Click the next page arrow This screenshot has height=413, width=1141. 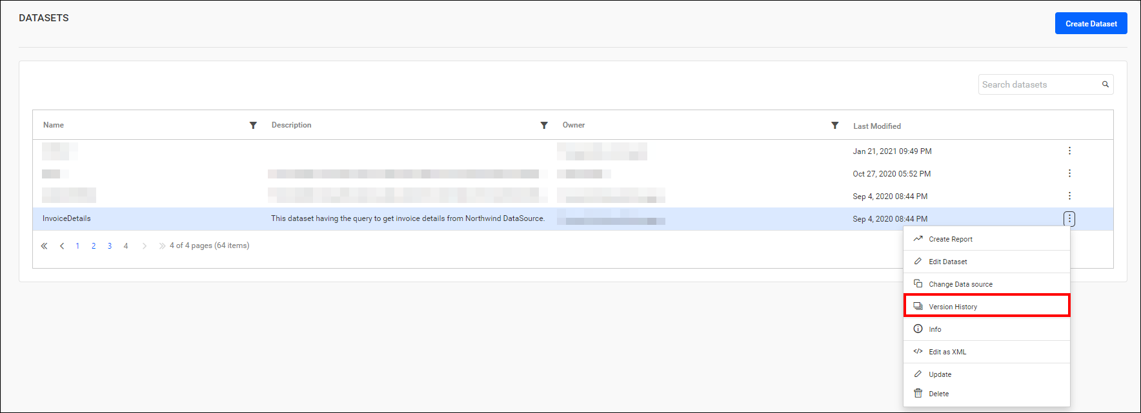coord(145,246)
